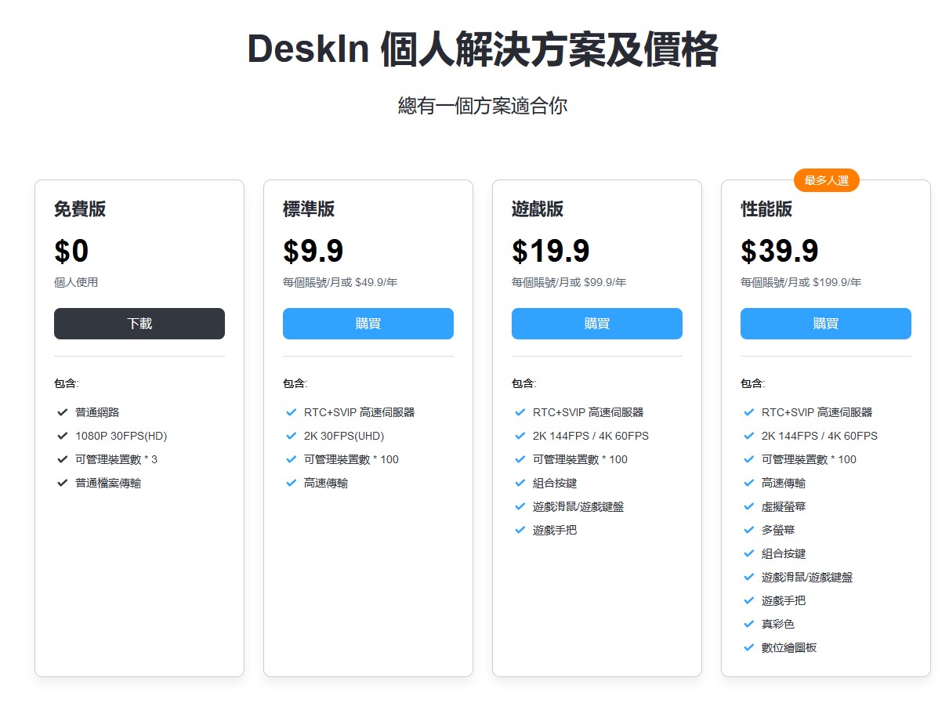Click the checkmark icon beside 數位繪圖板

(749, 647)
